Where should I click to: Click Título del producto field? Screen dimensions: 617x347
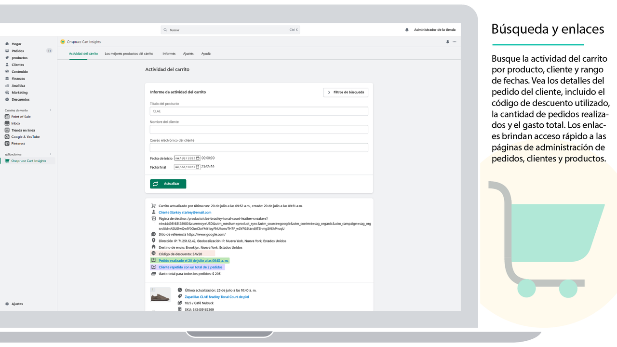pyautogui.click(x=259, y=111)
